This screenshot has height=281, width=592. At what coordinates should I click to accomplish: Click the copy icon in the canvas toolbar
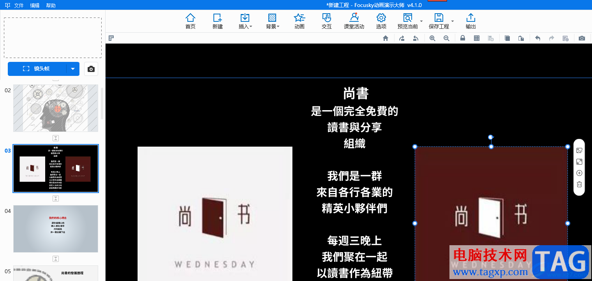click(x=507, y=38)
